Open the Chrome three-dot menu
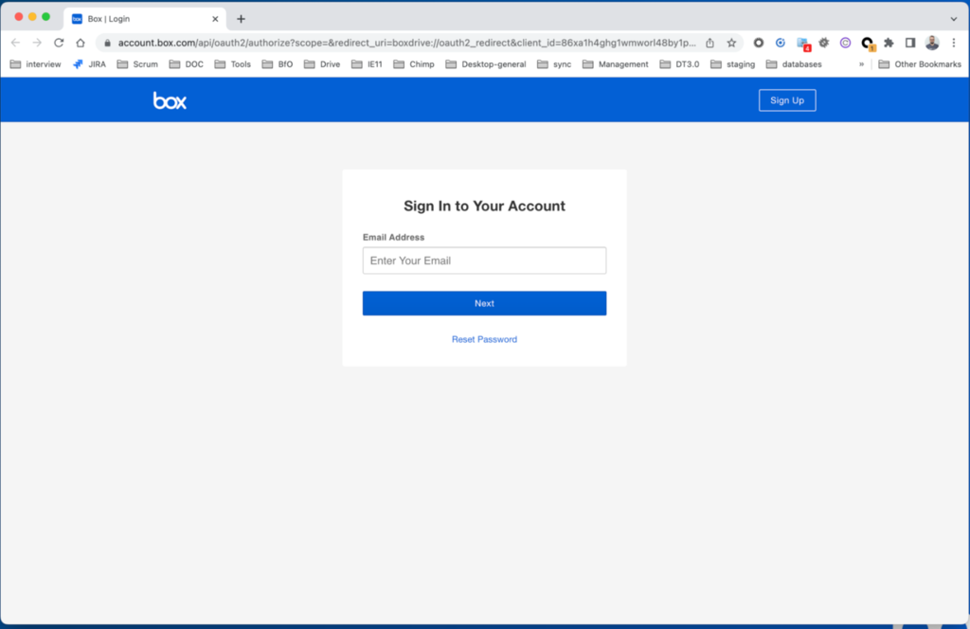 (x=954, y=43)
